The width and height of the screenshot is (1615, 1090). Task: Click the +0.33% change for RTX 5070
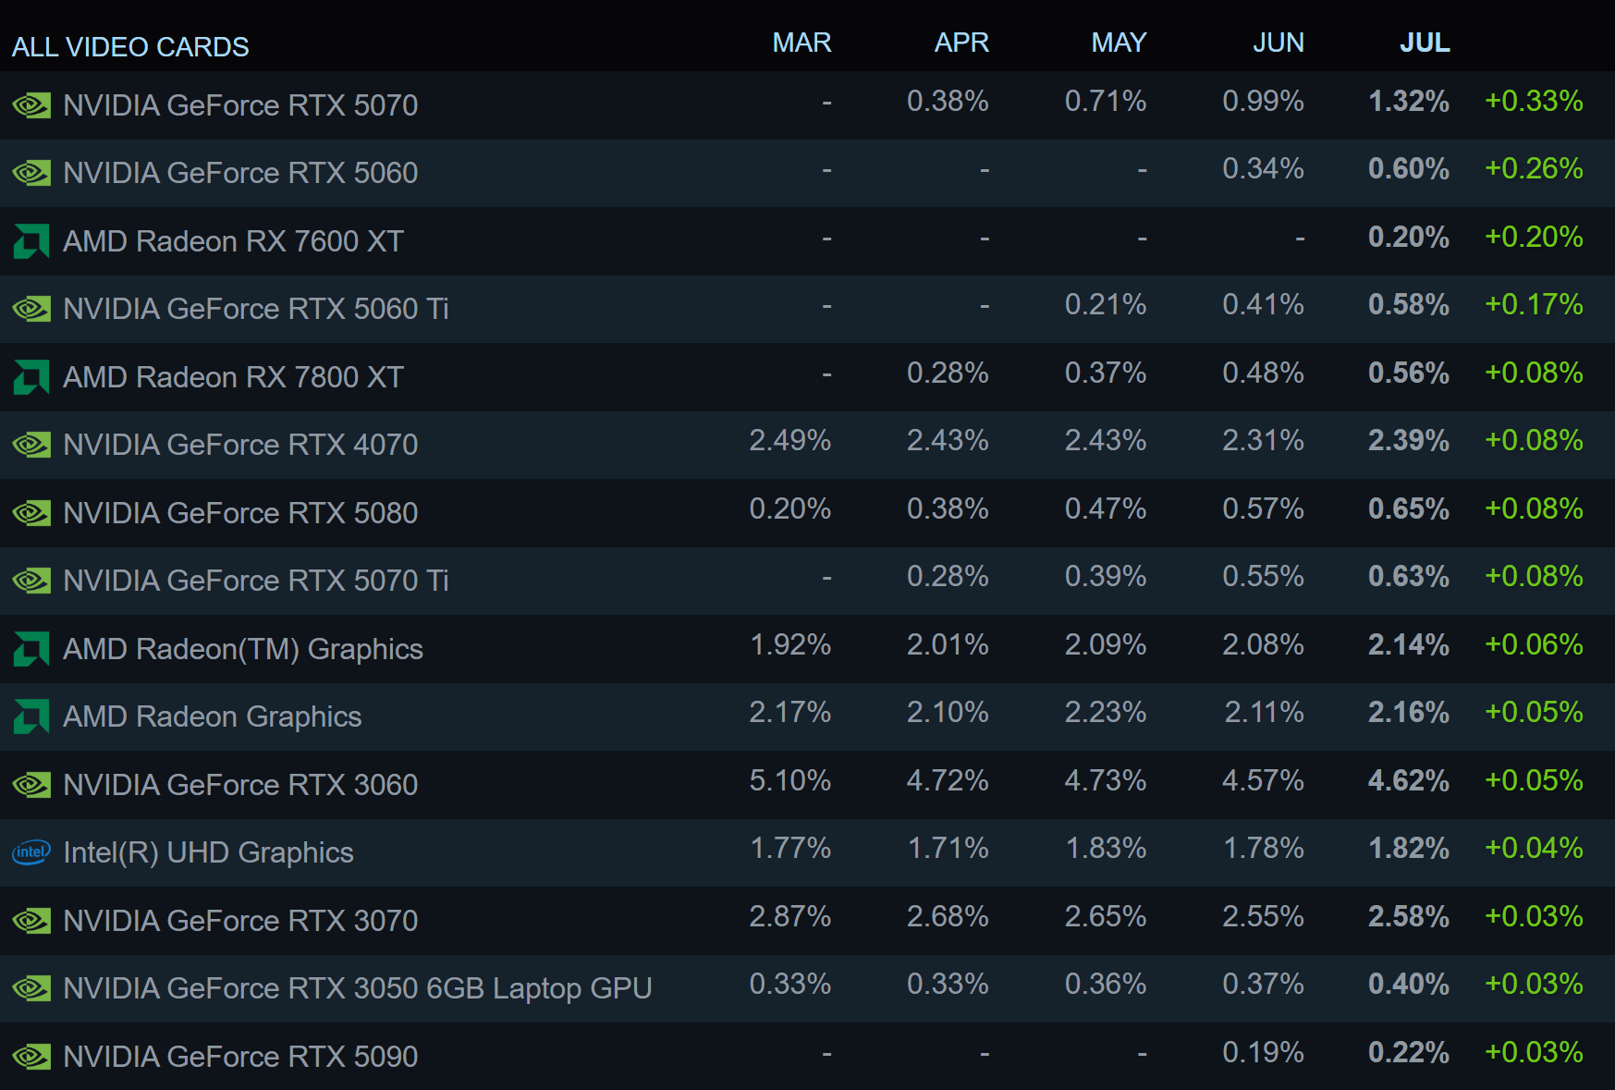tap(1533, 101)
